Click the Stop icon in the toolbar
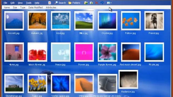This screenshot has width=173, height=97. pos(50,3)
